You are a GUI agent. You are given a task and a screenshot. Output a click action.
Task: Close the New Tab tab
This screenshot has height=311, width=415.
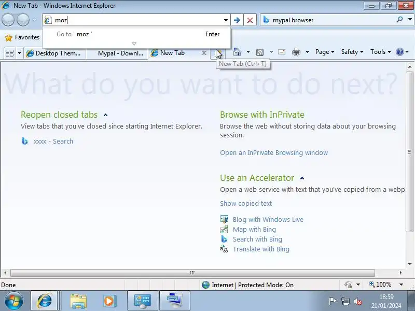204,53
